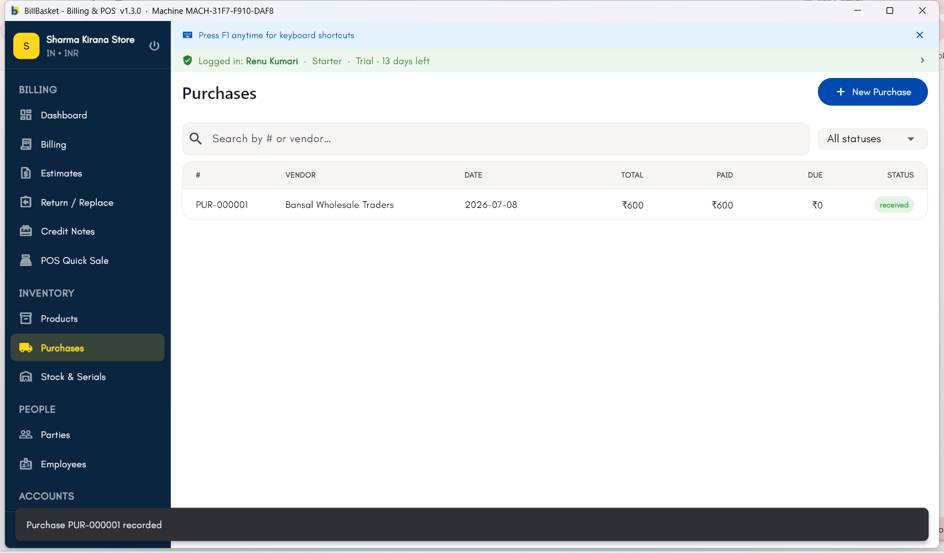Click the ₹0 due amount cell
Image resolution: width=944 pixels, height=553 pixels.
pos(817,205)
